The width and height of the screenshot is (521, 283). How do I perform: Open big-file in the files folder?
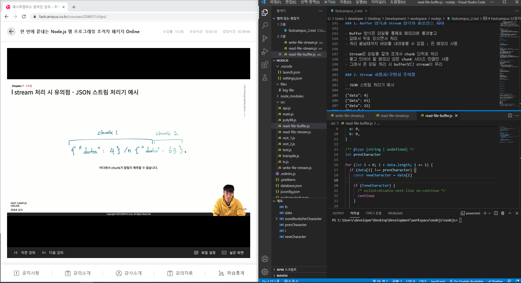(299, 90)
